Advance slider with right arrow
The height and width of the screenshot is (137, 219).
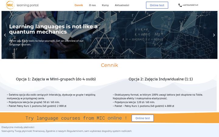(x=214, y=35)
